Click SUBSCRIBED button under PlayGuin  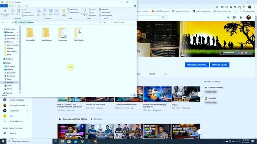pyautogui.click(x=211, y=103)
